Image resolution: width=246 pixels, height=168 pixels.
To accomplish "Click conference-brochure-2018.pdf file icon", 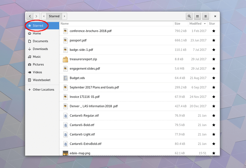I will coord(65,31).
